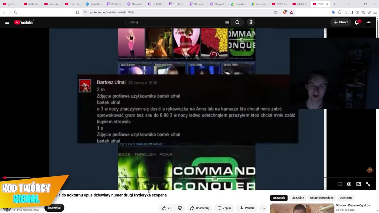The height and width of the screenshot is (213, 379).
Task: Open the Brave Wallet icon
Action: click(x=357, y=12)
